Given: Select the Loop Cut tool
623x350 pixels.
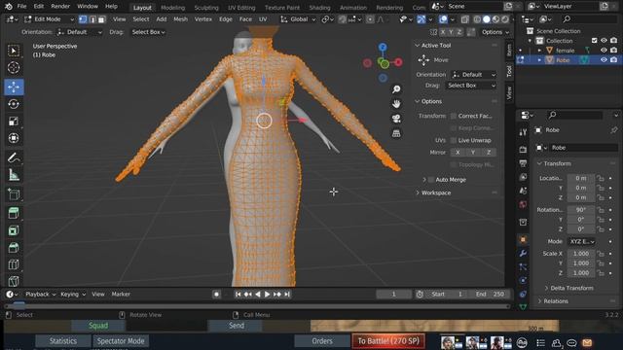Looking at the screenshot, I should pos(14,264).
